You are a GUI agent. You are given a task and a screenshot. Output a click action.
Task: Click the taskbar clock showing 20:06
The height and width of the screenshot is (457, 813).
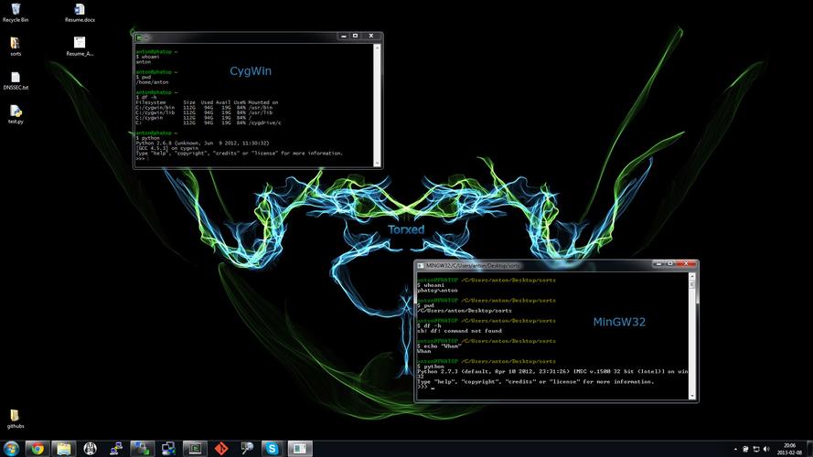(x=789, y=449)
